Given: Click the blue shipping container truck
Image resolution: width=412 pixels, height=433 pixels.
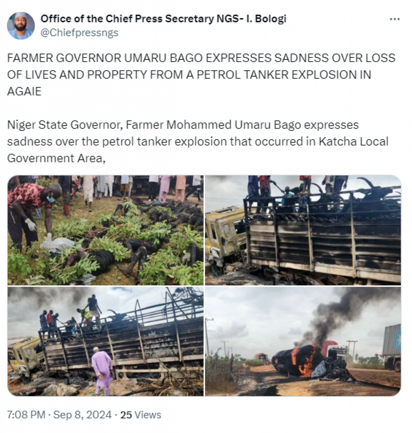Looking at the screenshot, I should (x=391, y=347).
